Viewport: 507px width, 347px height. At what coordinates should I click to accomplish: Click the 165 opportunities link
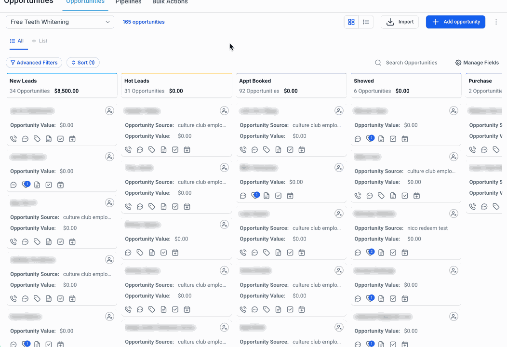[144, 22]
